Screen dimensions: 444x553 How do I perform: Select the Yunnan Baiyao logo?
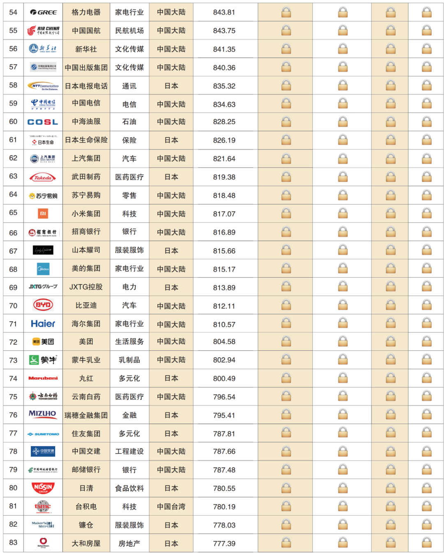pyautogui.click(x=43, y=396)
